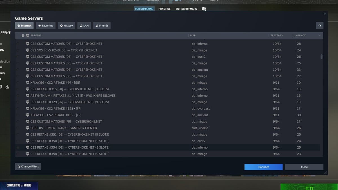The width and height of the screenshot is (338, 190).
Task: Expand Change Filters options
Action: pos(28,166)
